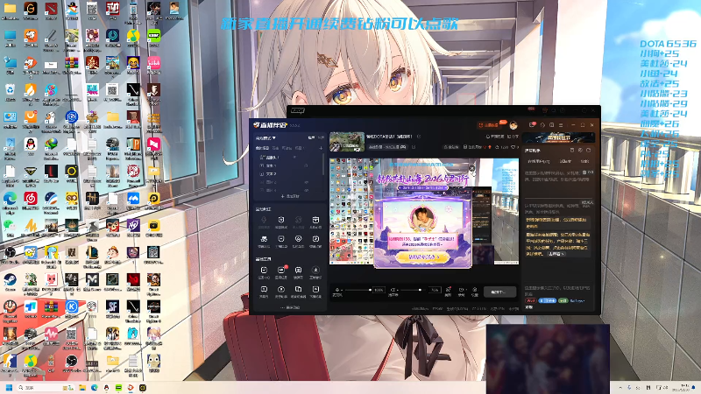This screenshot has width=701, height=394.
Task: Click the banner ad atop right panel
Action: tap(558, 137)
